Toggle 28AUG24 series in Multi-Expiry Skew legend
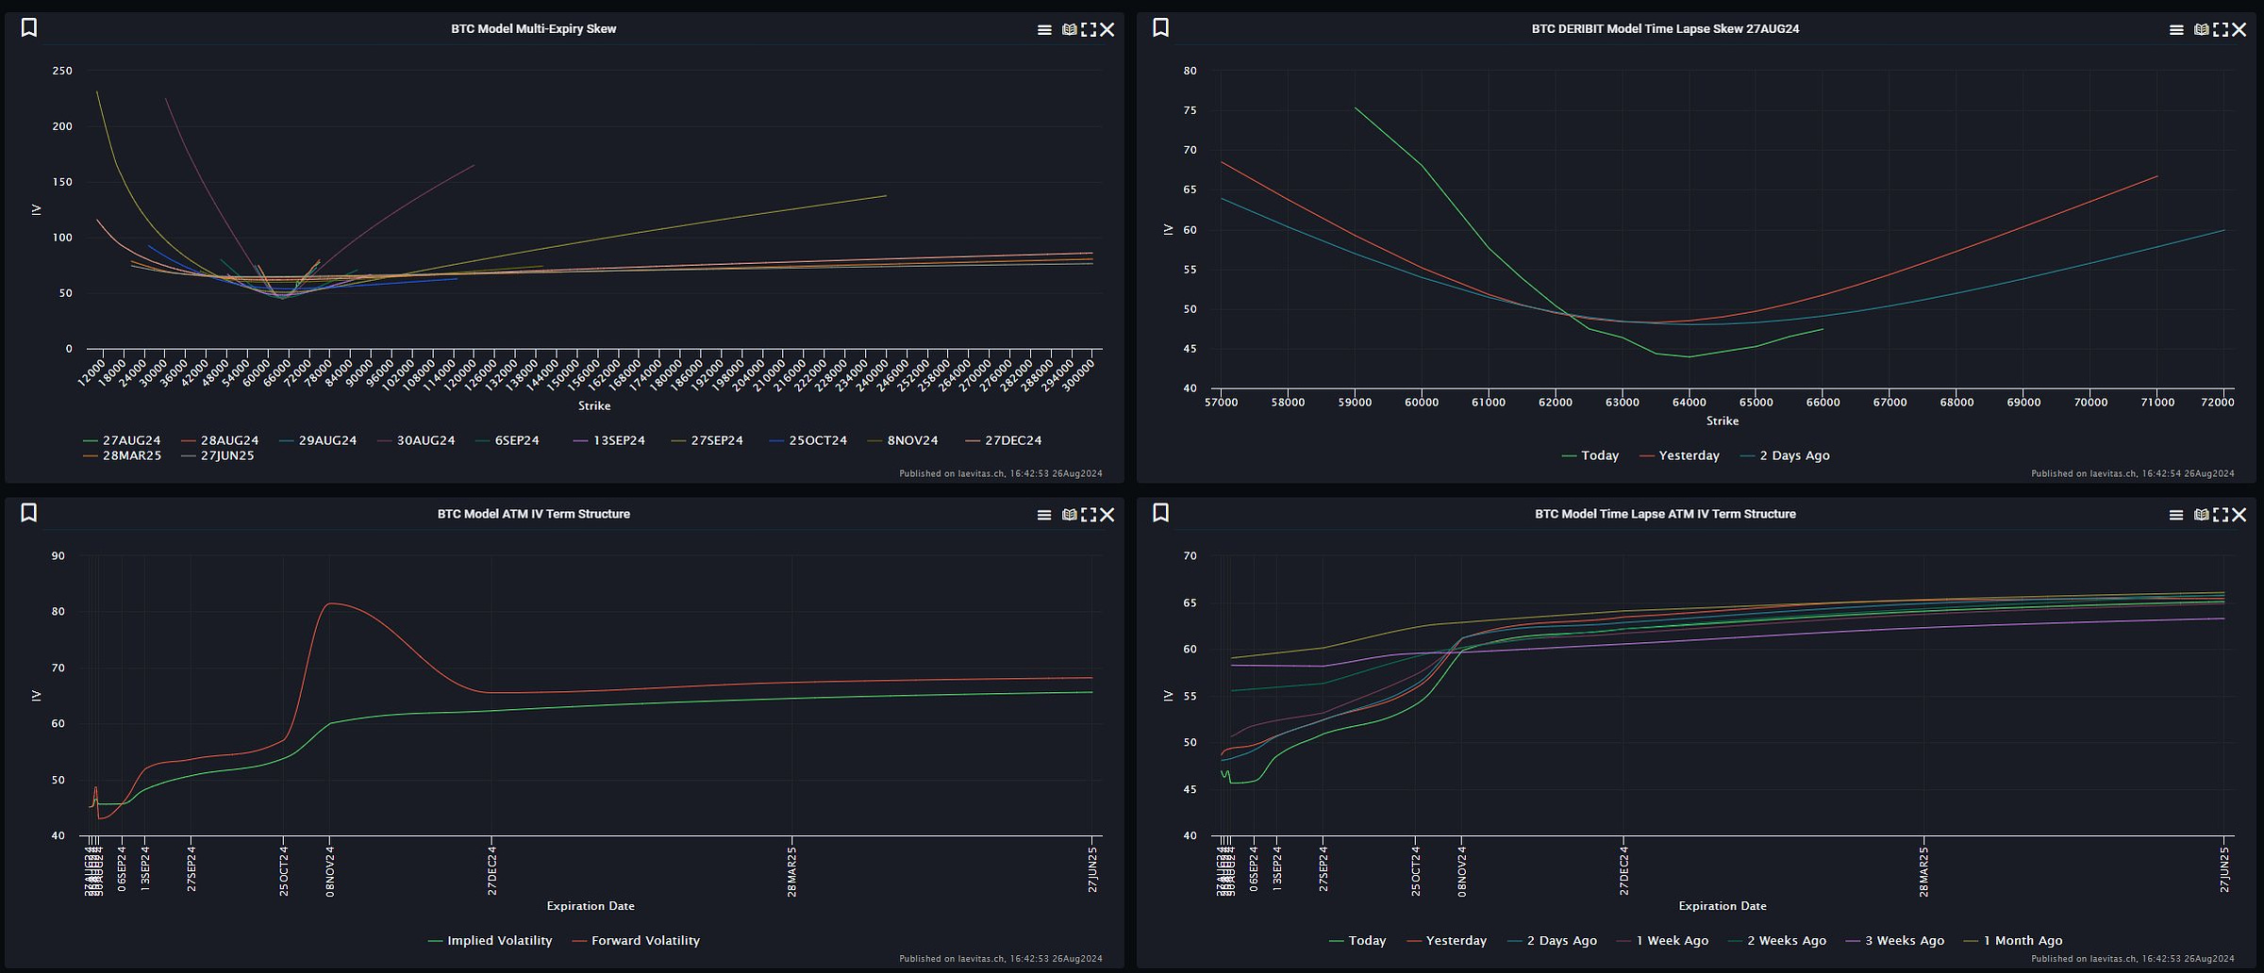The image size is (2264, 973). (x=220, y=440)
